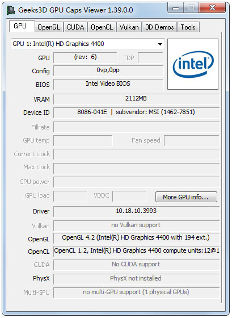The height and width of the screenshot is (318, 232).
Task: Click the window title 'Geeks3D GPU Caps Viewer 1.39.0.0'
Action: [75, 10]
